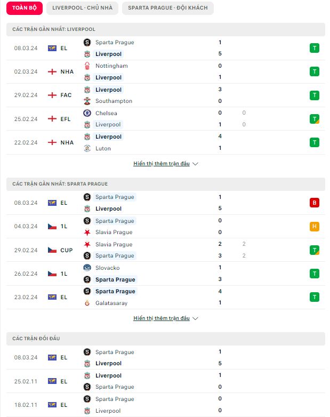
Task: Open Slavia Prague link in 04.03.24 match
Action: 114,232
